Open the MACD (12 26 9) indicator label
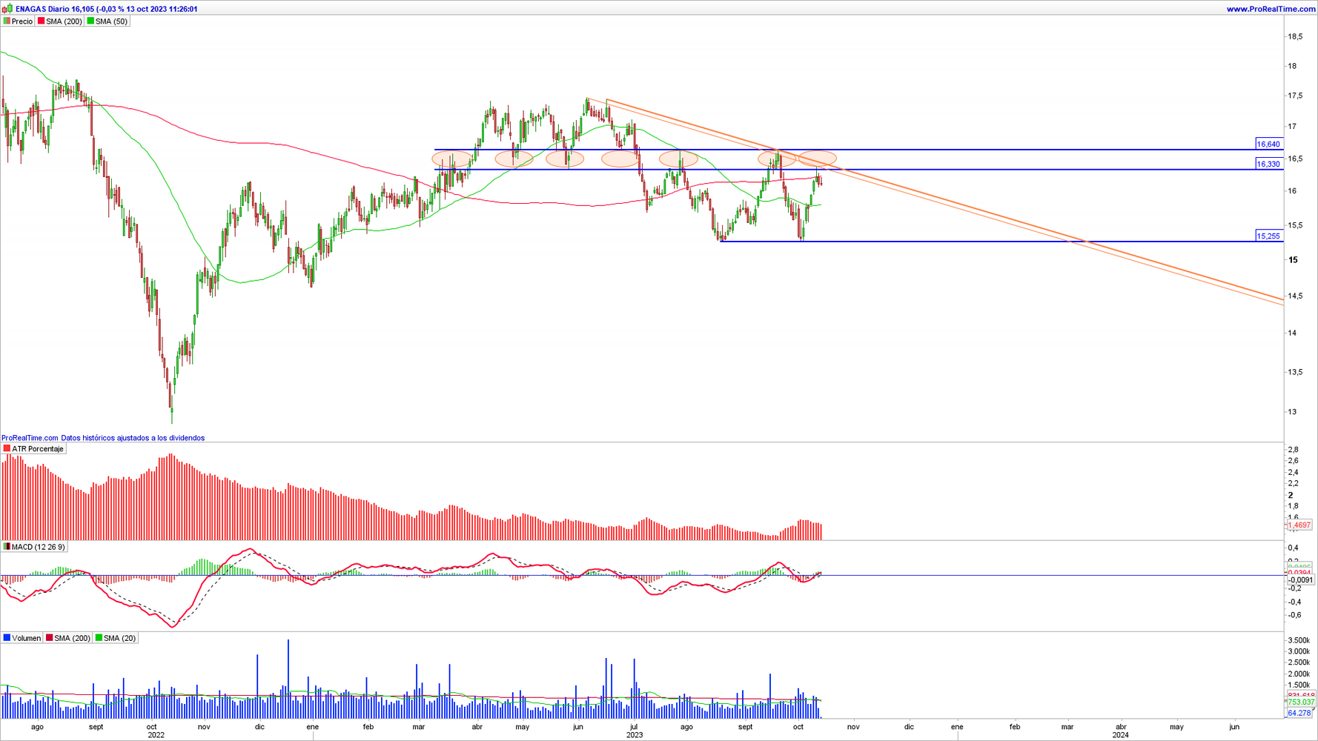1318x741 pixels. [34, 547]
